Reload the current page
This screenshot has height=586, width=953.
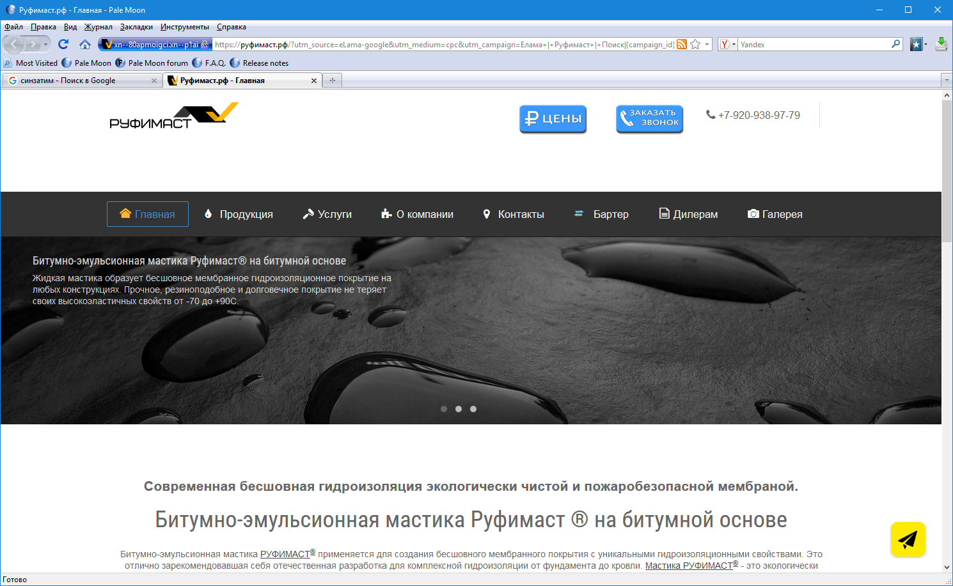point(63,44)
